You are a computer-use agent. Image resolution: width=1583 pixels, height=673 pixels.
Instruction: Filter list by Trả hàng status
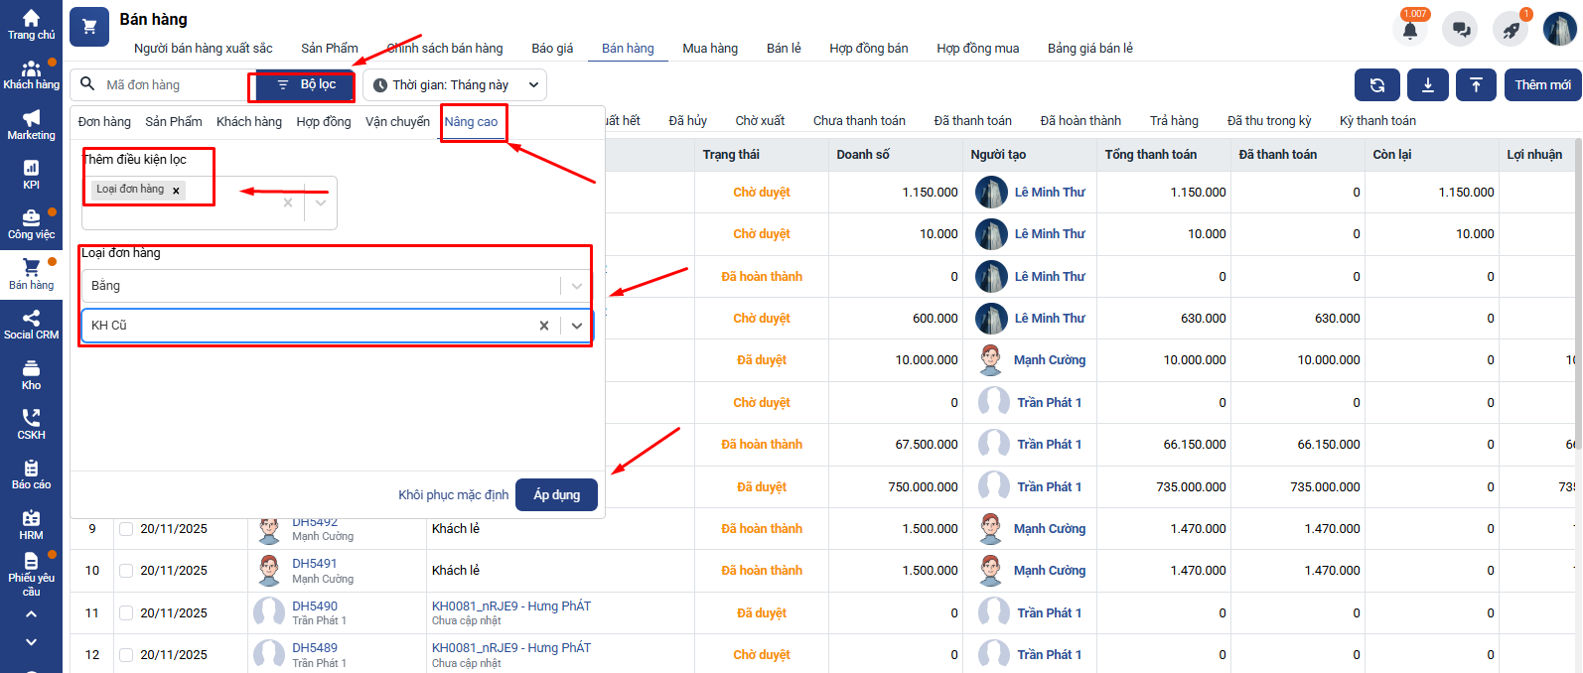[x=1174, y=121]
